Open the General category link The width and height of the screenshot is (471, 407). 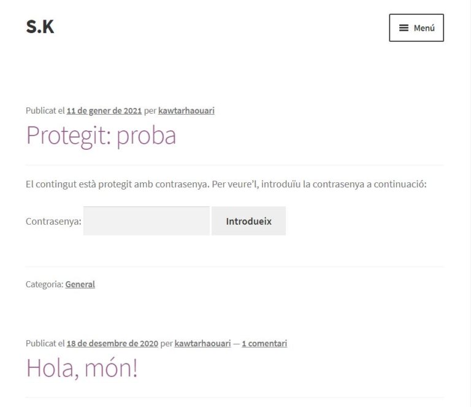pyautogui.click(x=80, y=284)
